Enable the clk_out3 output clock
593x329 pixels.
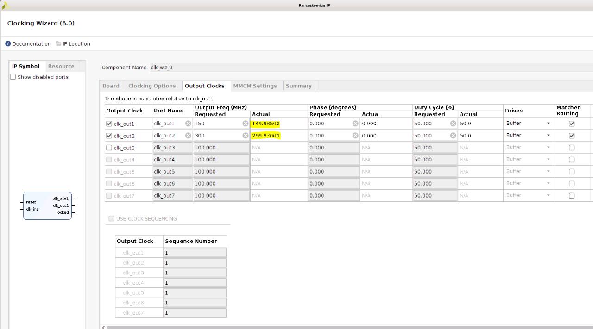(109, 148)
